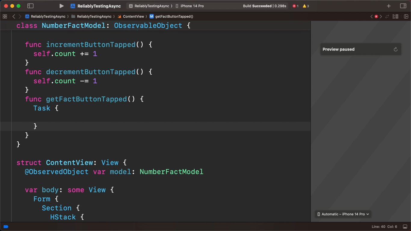The height and width of the screenshot is (231, 411).
Task: Run the project with the play button
Action: (61, 6)
